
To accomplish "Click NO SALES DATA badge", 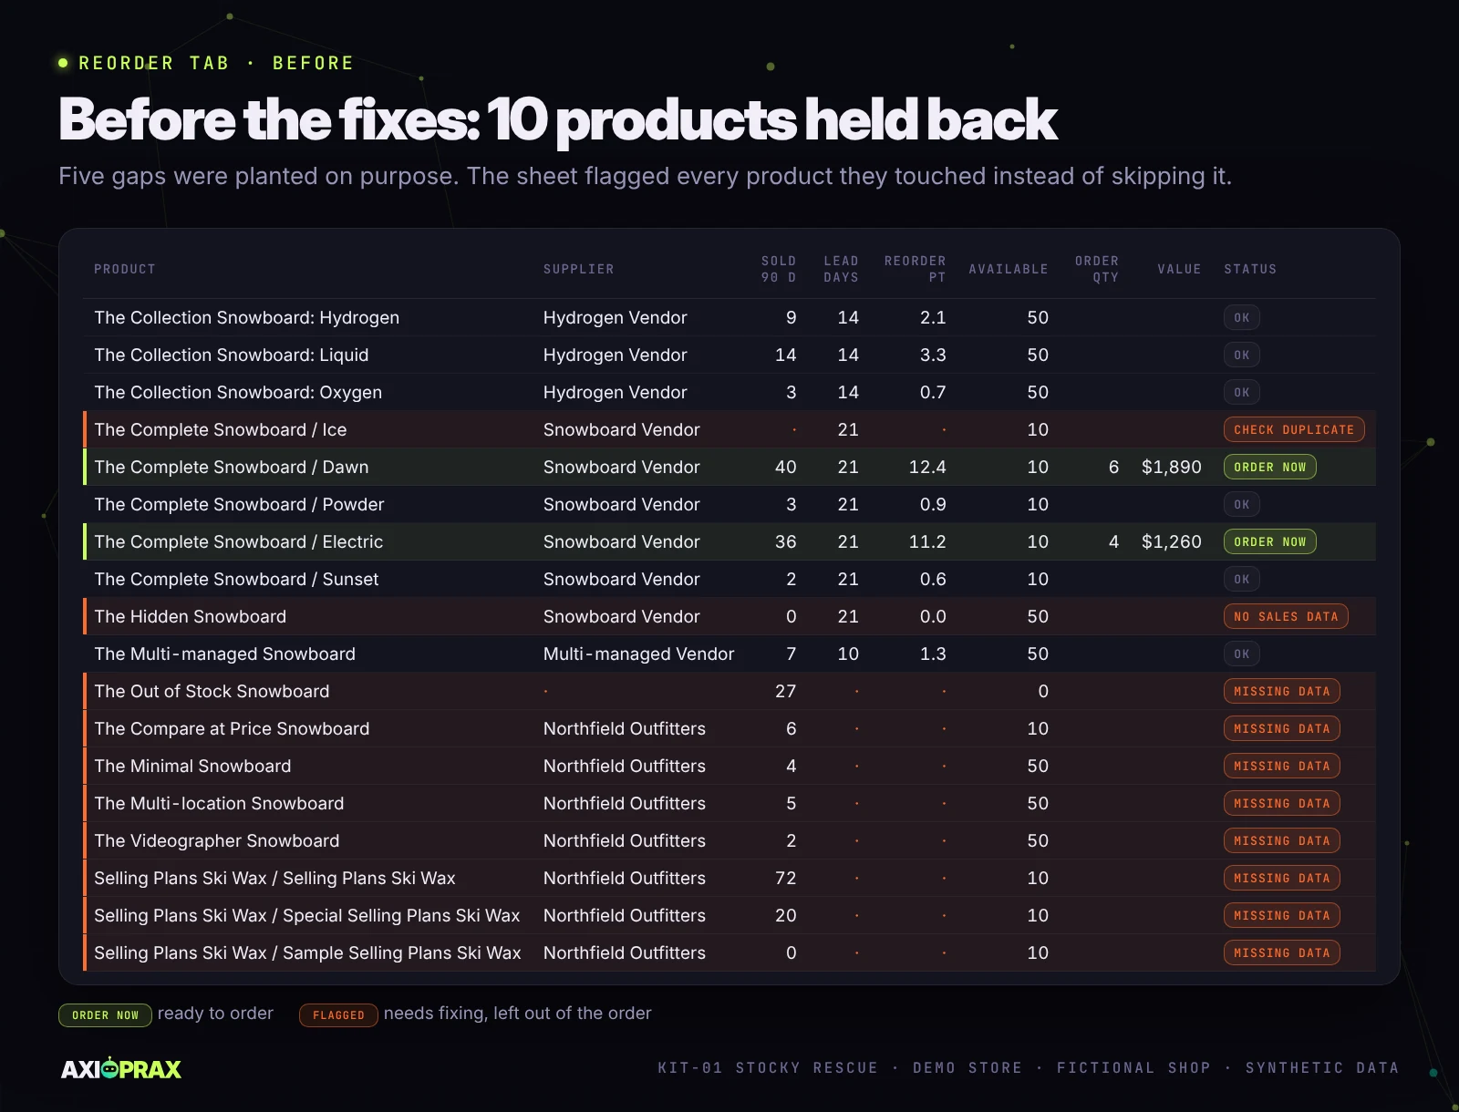I will pos(1286,616).
